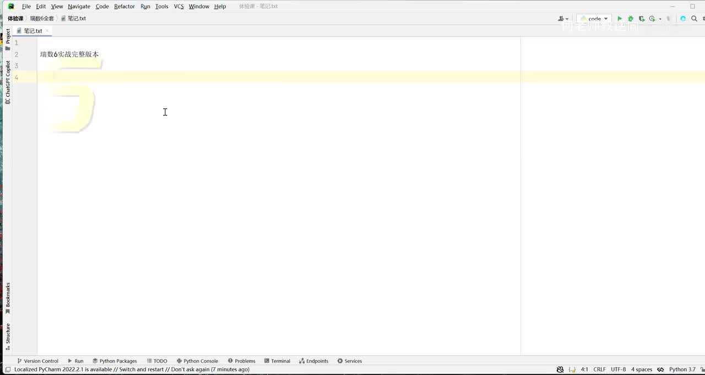This screenshot has width=705, height=375.
Task: Open the Tools menu
Action: click(162, 7)
